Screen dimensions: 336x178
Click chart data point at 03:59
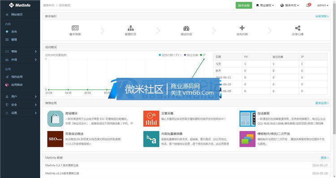tap(49, 89)
